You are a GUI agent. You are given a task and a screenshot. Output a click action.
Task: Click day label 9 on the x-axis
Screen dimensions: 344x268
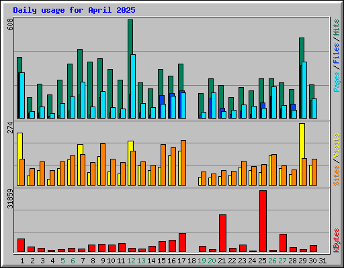coord(103,261)
